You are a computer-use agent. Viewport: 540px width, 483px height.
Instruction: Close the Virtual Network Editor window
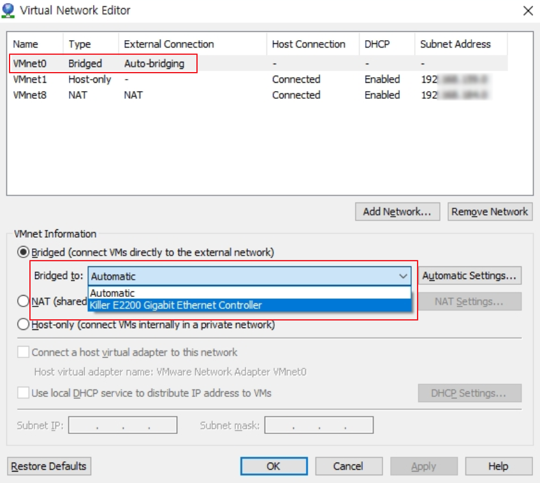528,11
